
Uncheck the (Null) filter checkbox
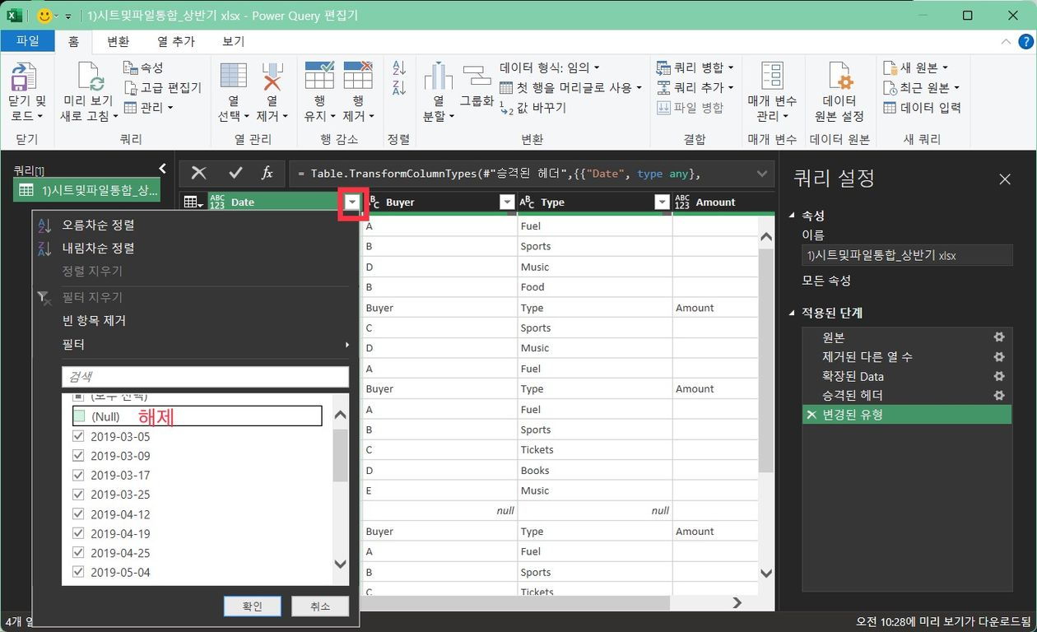click(x=79, y=416)
